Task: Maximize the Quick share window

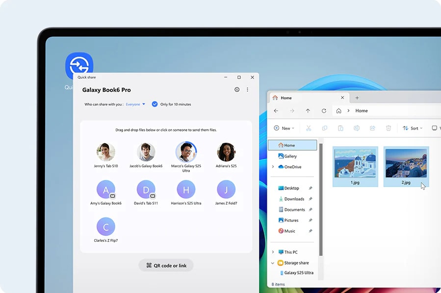Action: [x=239, y=77]
